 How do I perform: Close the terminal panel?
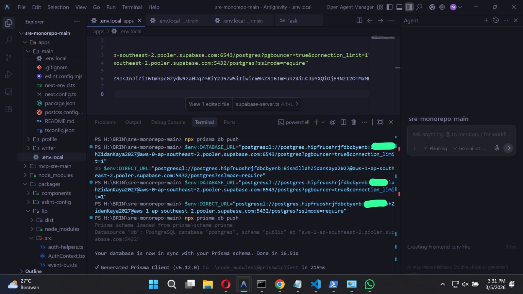tap(391, 122)
